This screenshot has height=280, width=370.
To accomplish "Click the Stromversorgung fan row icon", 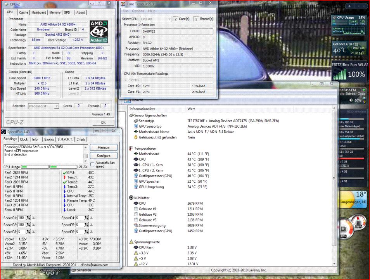I will 136,225.
